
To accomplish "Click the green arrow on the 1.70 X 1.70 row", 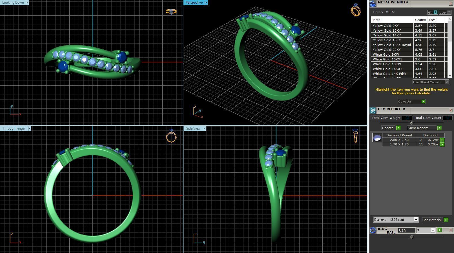I will pos(442,144).
